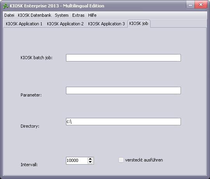This screenshot has height=179, width=210.
Task: Click the versteckt ausführen label text
Action: pyautogui.click(x=144, y=160)
